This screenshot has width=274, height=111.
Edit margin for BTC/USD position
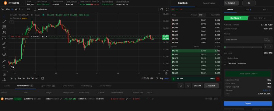tap(61, 99)
